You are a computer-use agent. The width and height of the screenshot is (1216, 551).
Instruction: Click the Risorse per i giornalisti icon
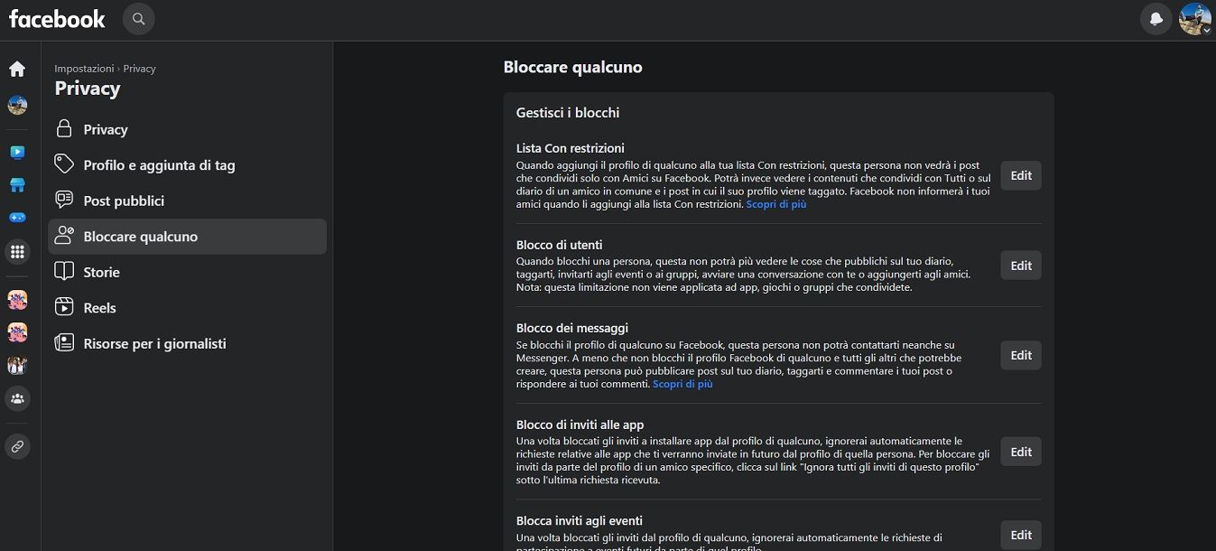(64, 342)
